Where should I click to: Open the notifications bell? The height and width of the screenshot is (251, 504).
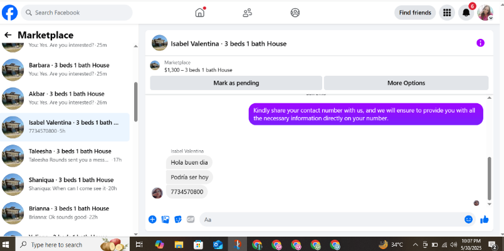tap(466, 13)
